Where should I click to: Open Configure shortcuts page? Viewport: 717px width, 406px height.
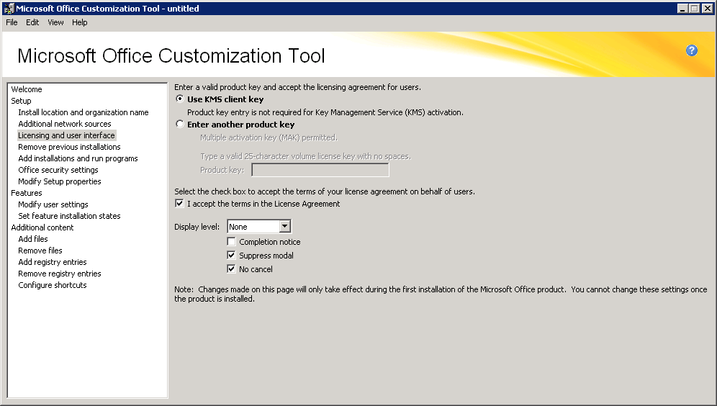pos(52,285)
